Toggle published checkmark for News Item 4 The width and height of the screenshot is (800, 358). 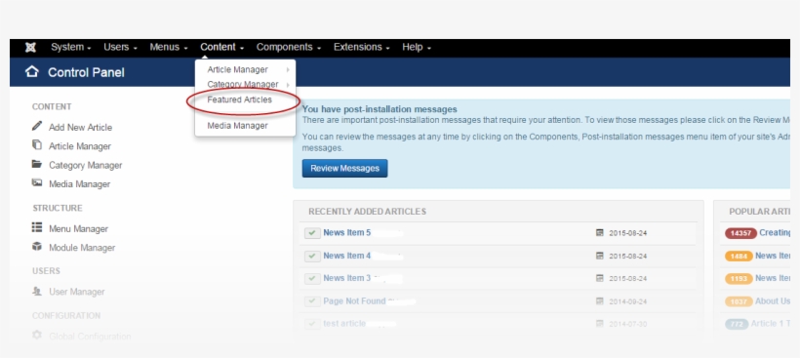coord(312,256)
